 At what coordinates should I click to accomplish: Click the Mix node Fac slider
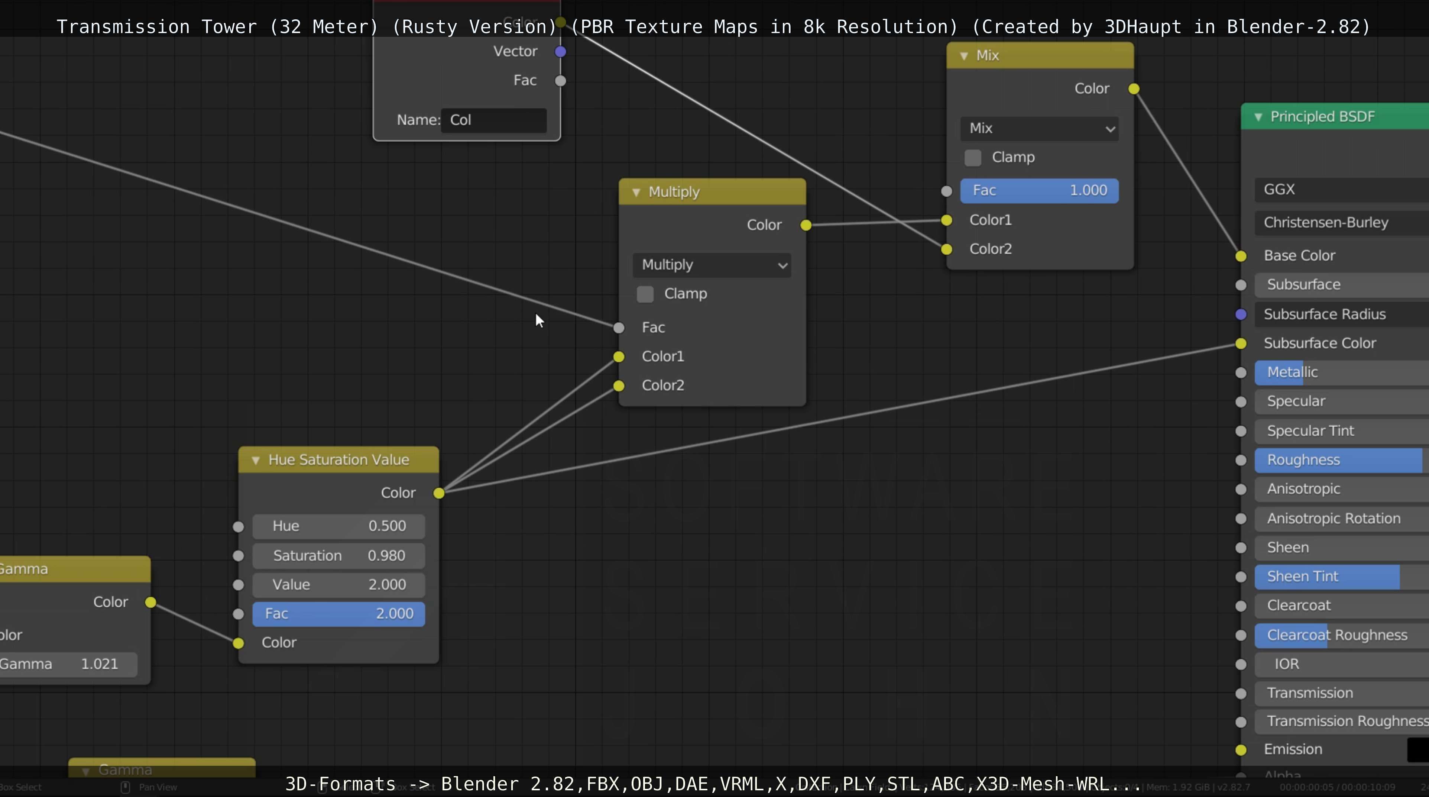[x=1039, y=190]
